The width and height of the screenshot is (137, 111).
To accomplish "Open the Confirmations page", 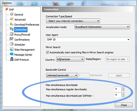I will [x=22, y=40].
